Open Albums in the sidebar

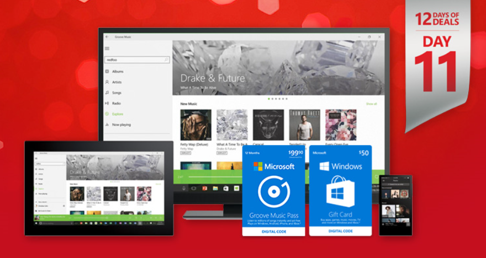[x=118, y=72]
